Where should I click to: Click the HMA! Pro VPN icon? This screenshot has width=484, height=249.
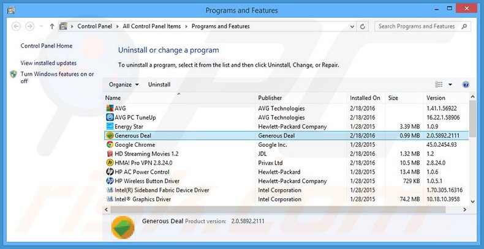click(x=110, y=163)
